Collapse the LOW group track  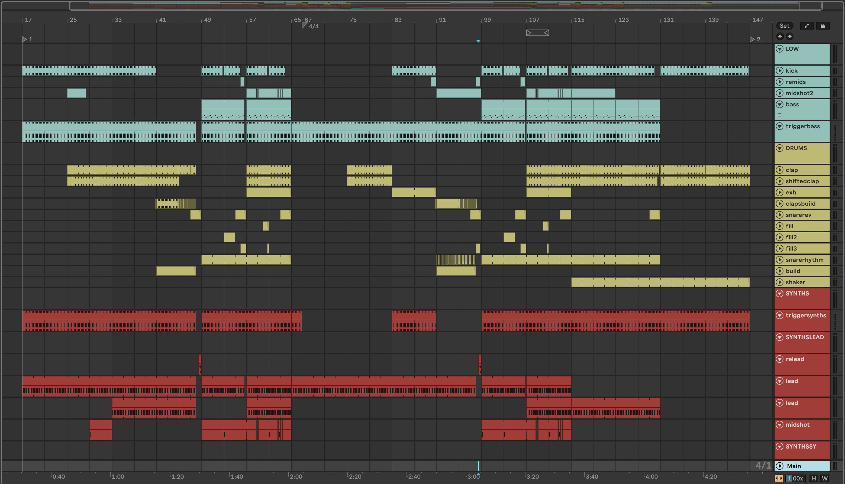coord(780,49)
